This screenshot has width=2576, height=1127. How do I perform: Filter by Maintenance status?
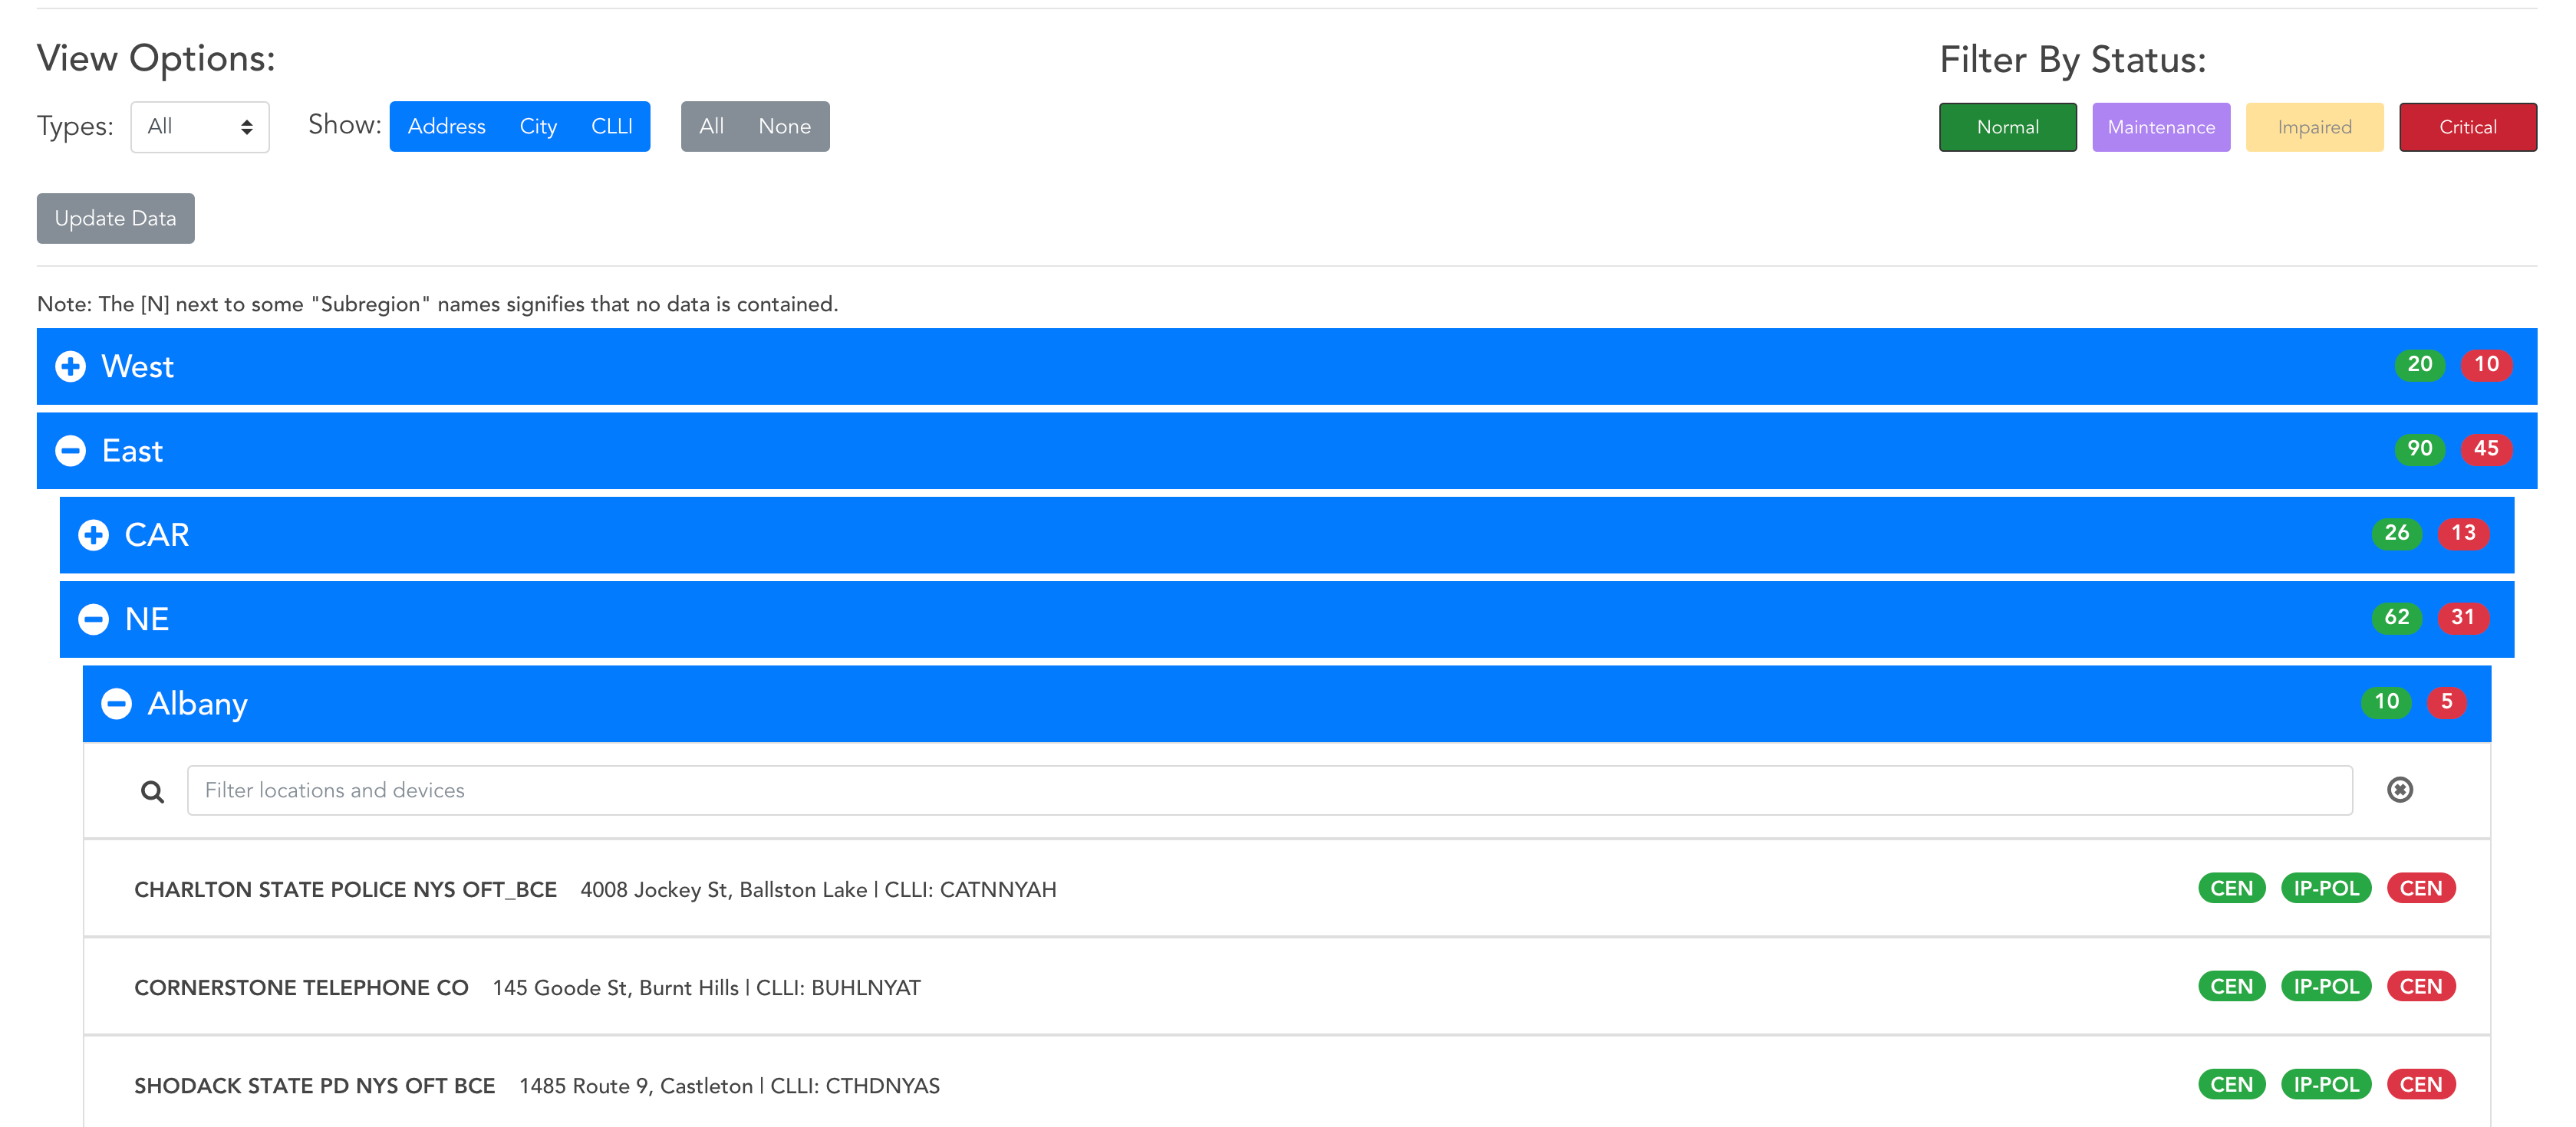click(2160, 127)
